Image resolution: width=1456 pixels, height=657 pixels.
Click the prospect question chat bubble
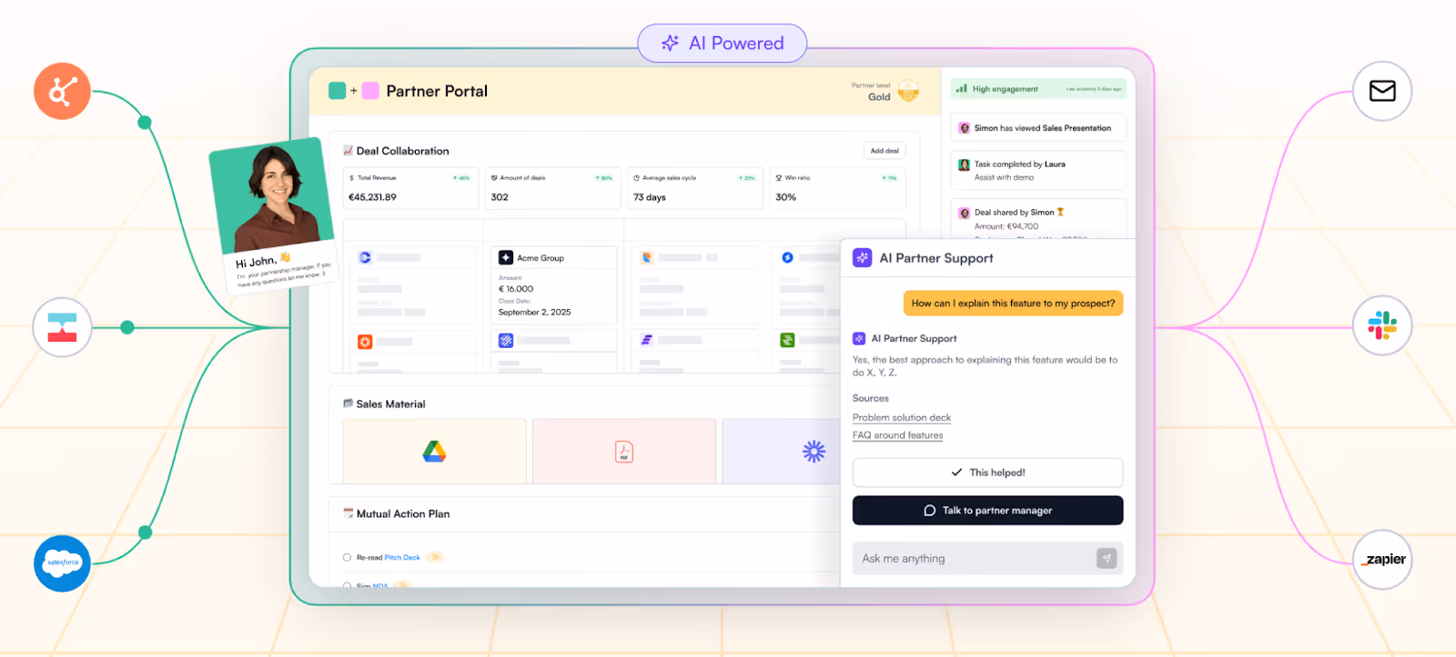coord(1013,304)
